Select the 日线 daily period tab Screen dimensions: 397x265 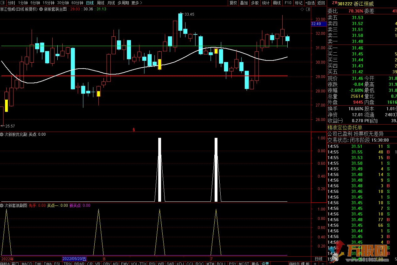point(90,3)
